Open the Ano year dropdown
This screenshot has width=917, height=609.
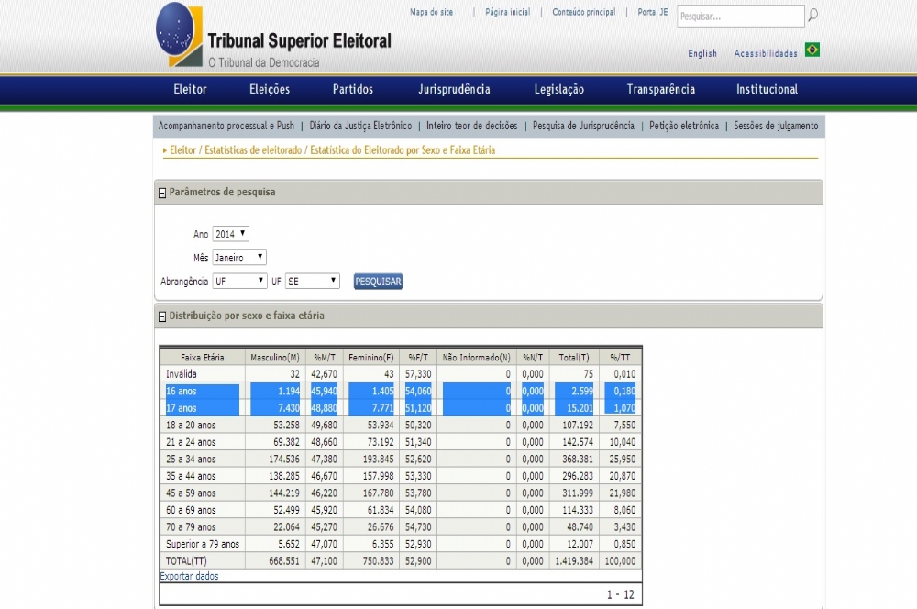point(230,234)
